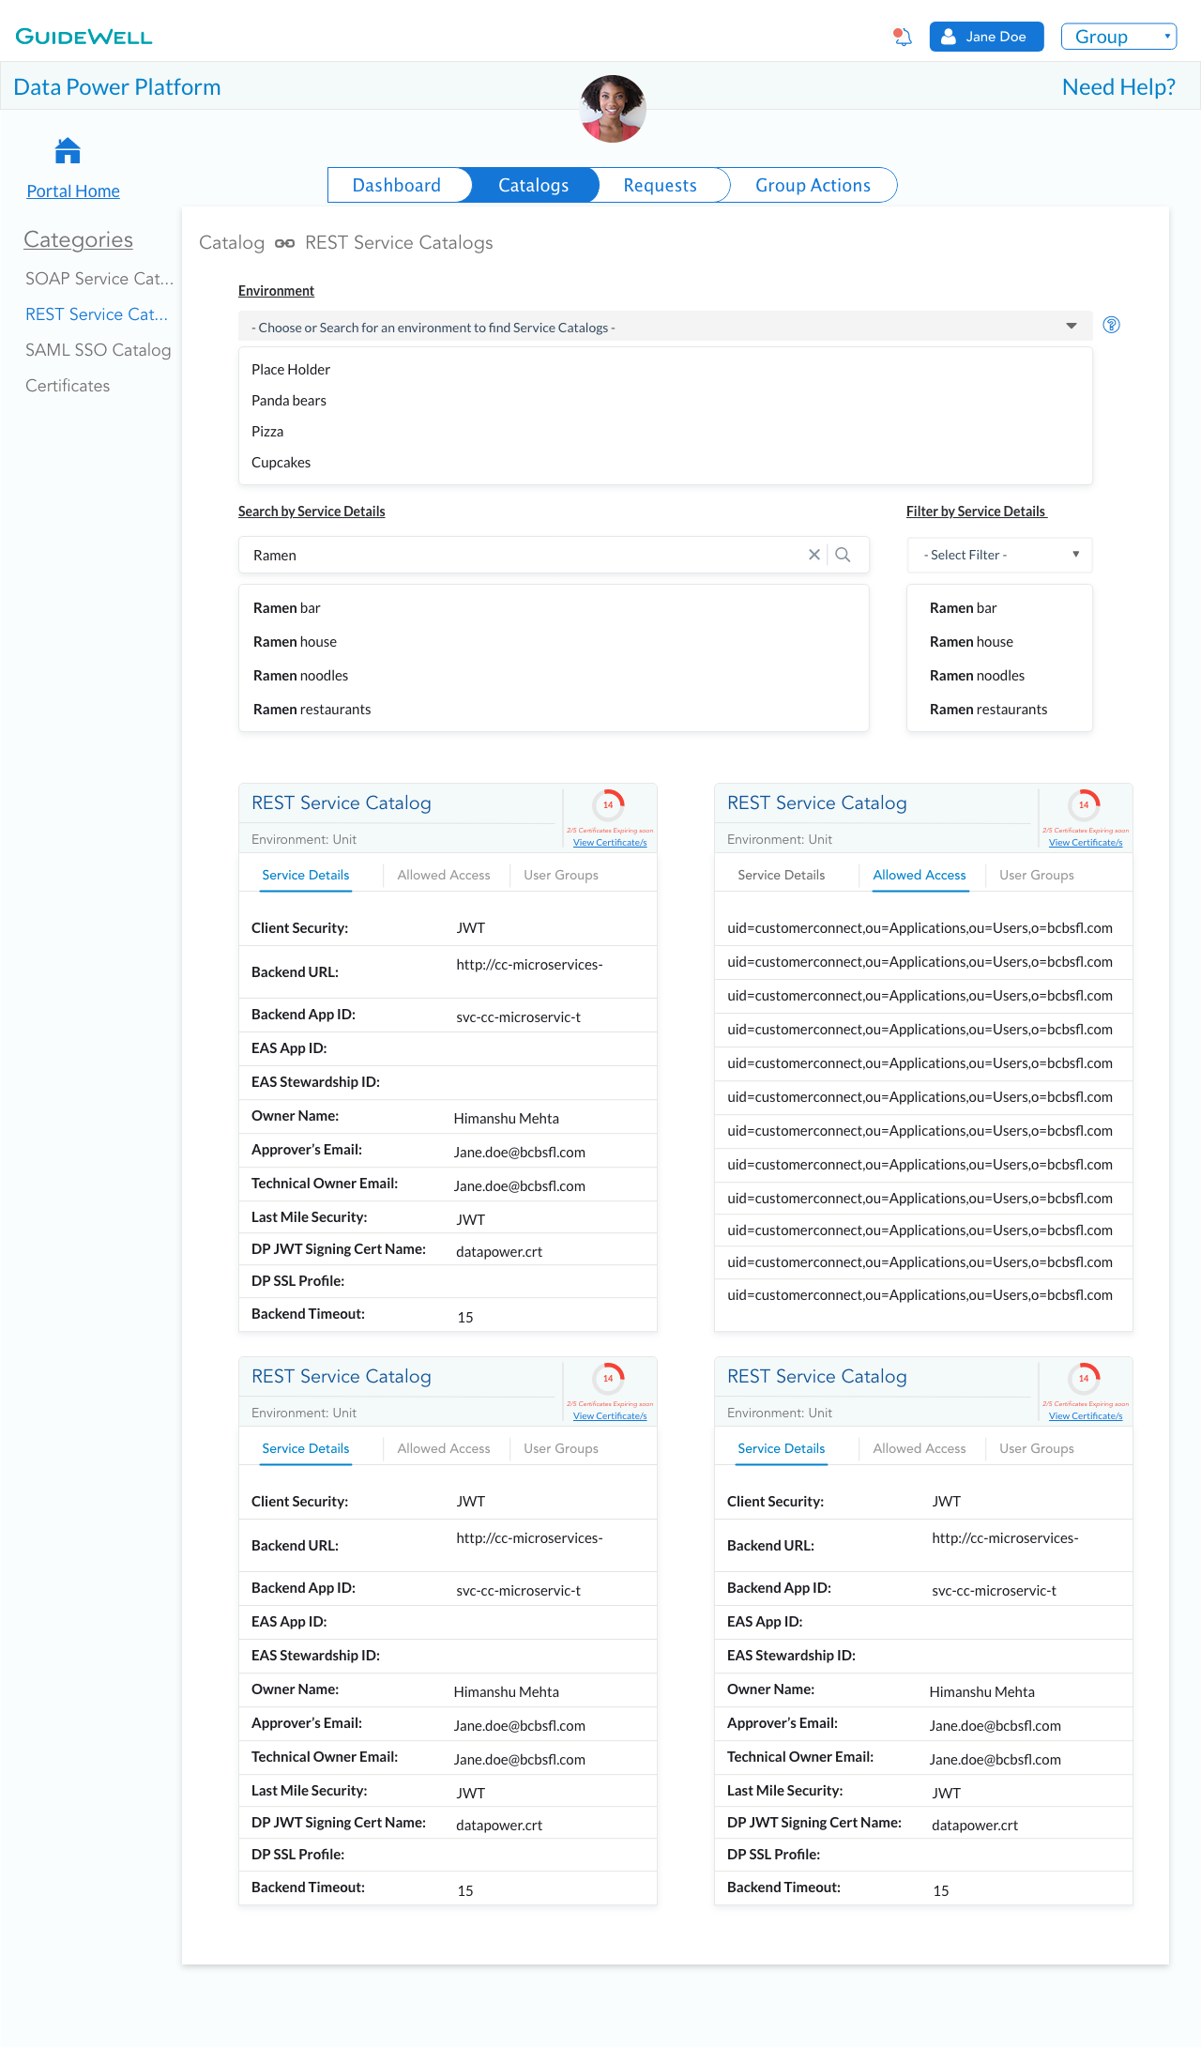
Task: Click the GuideWell logo
Action: 84,37
